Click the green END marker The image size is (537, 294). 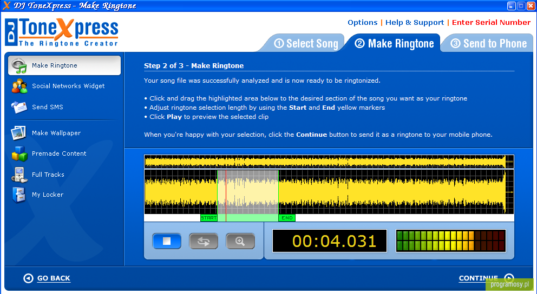pyautogui.click(x=287, y=218)
